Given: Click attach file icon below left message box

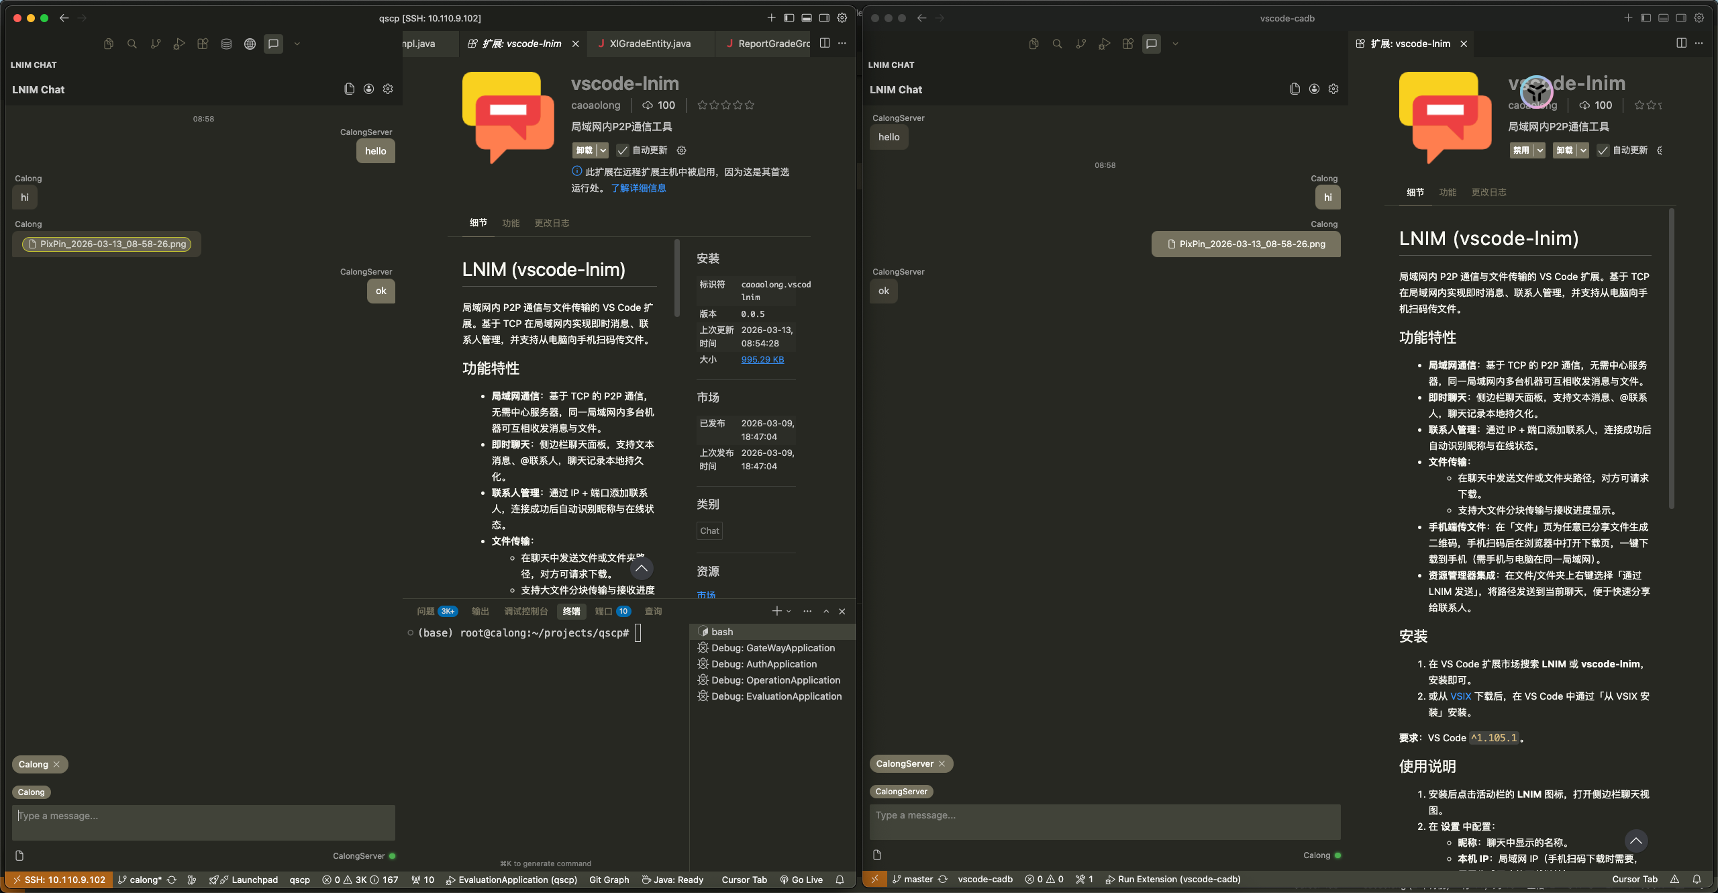Looking at the screenshot, I should 19,855.
